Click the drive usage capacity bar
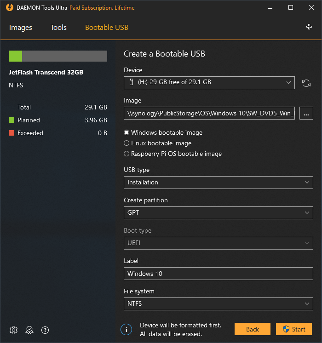 [58, 56]
